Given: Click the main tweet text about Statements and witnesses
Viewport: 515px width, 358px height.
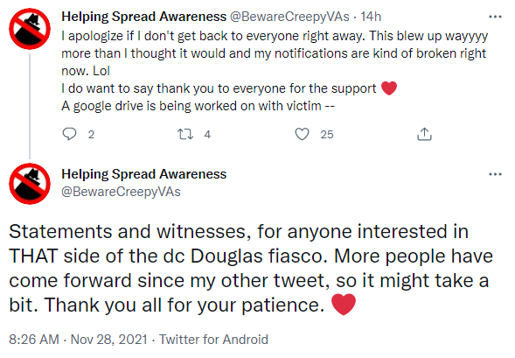Looking at the screenshot, I should 251,268.
